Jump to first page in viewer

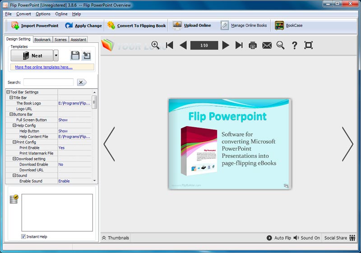(170, 45)
